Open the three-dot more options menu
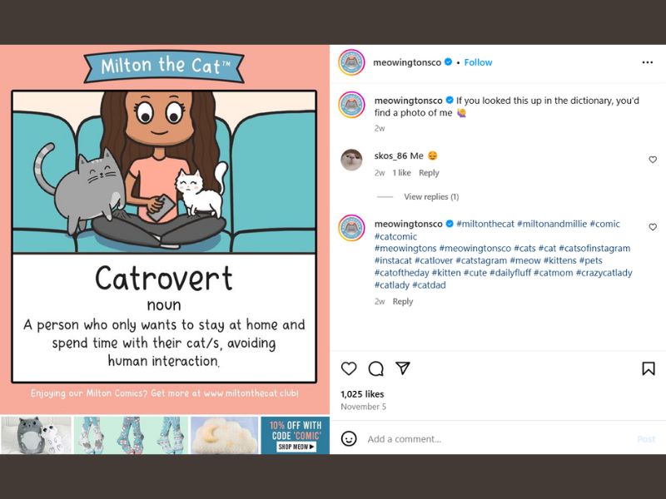This screenshot has height=499, width=666. pyautogui.click(x=648, y=62)
